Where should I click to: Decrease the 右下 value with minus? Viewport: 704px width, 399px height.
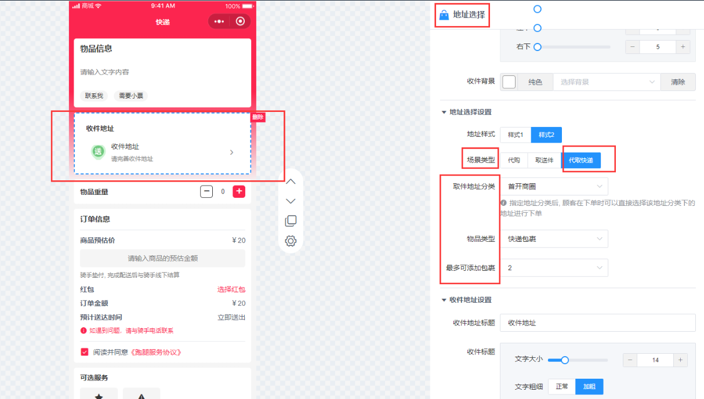click(633, 47)
